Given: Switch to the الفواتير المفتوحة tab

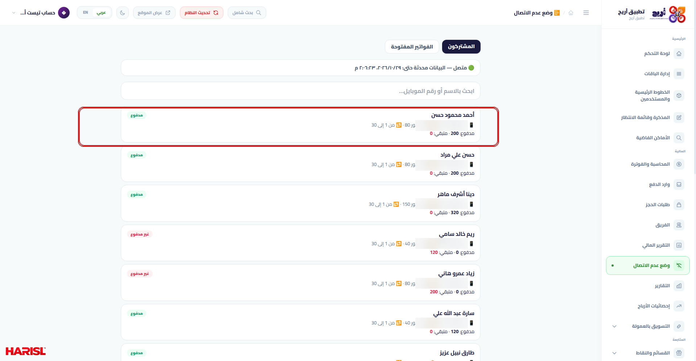Looking at the screenshot, I should 412,47.
